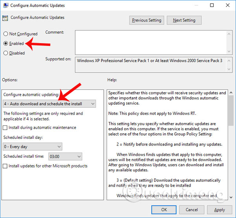The height and width of the screenshot is (218, 236).
Task: Click Supported on box scroll up arrow
Action: [x=229, y=61]
